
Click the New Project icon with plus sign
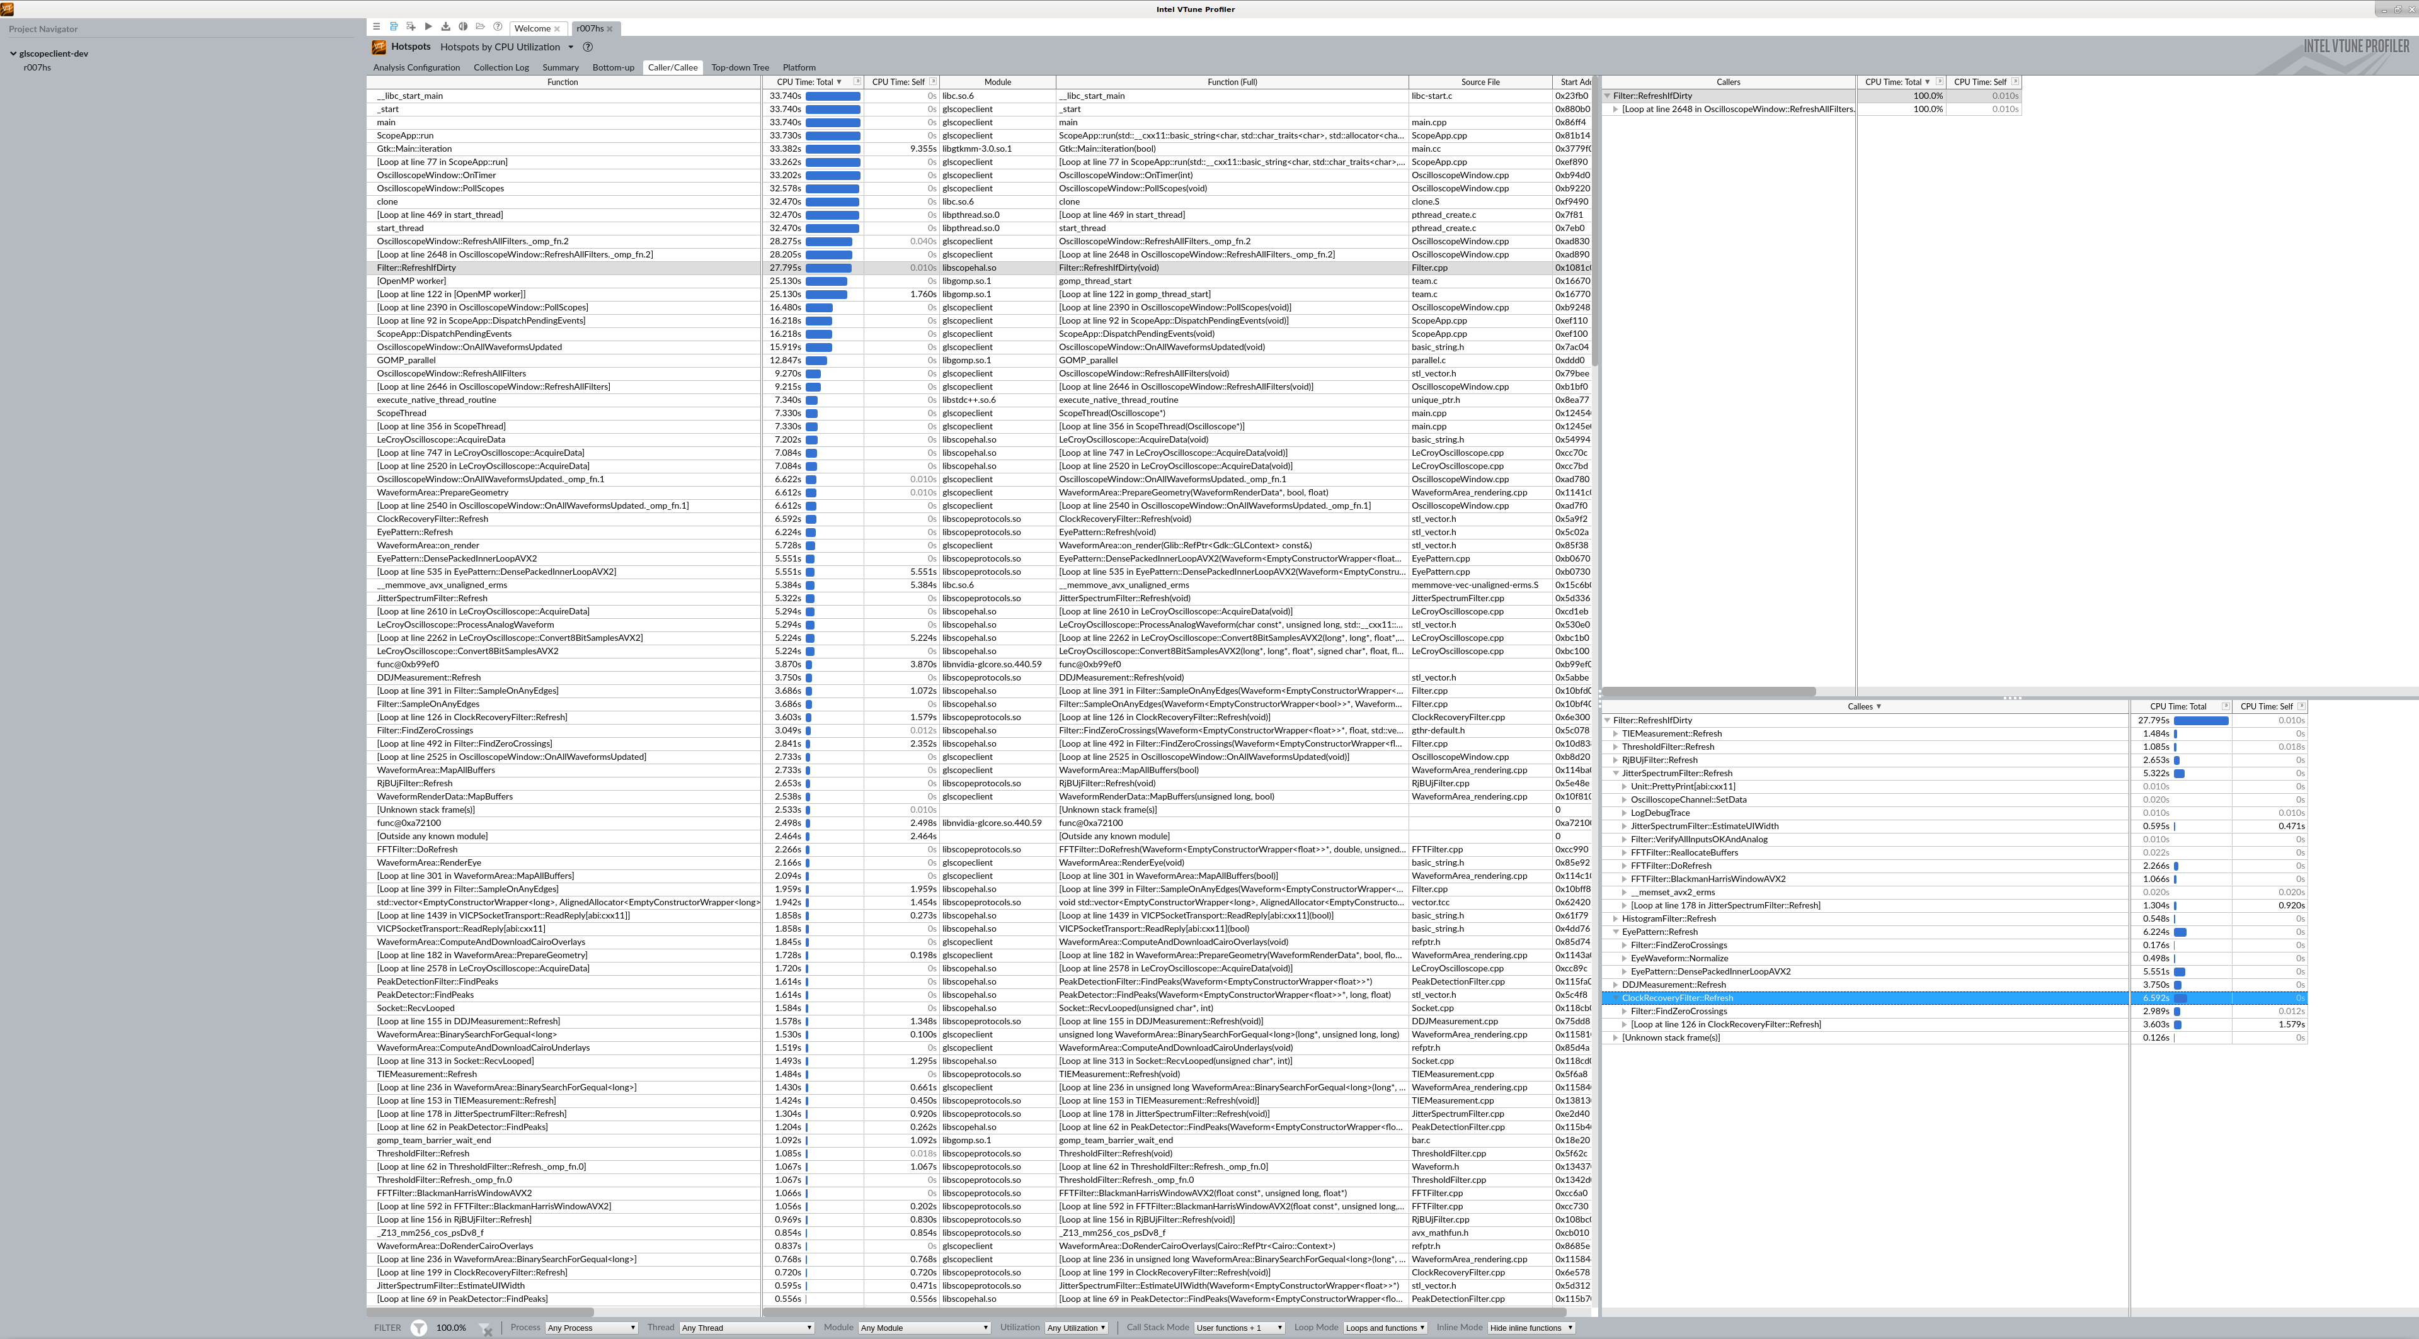(410, 27)
